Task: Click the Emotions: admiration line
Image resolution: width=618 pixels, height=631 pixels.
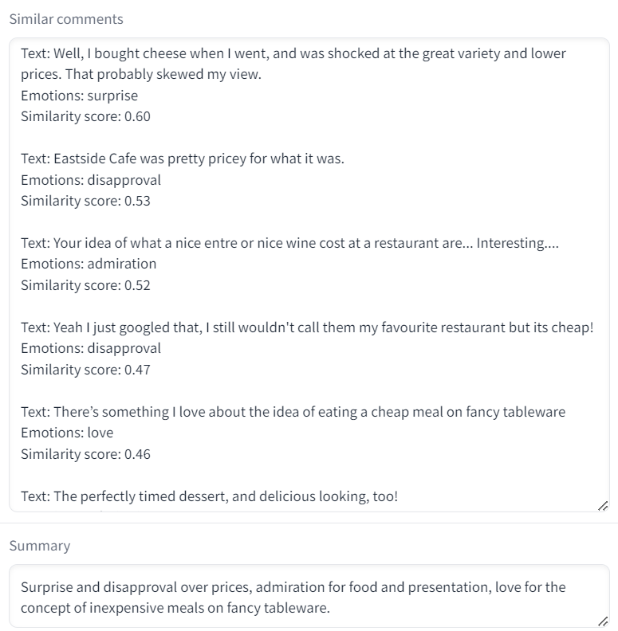Action: (89, 264)
